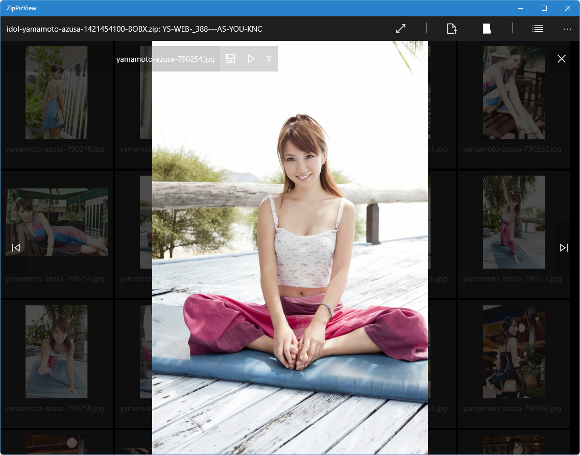This screenshot has width=580, height=455.
Task: Open thumbnail yamamoto-azusa-790262.jpg
Action: pyautogui.click(x=514, y=352)
